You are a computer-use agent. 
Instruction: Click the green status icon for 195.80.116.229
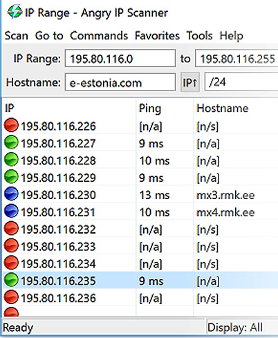pyautogui.click(x=11, y=177)
